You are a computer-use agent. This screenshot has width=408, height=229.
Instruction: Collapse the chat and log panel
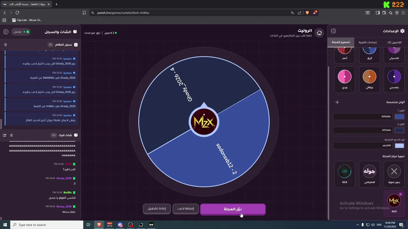click(x=6, y=32)
